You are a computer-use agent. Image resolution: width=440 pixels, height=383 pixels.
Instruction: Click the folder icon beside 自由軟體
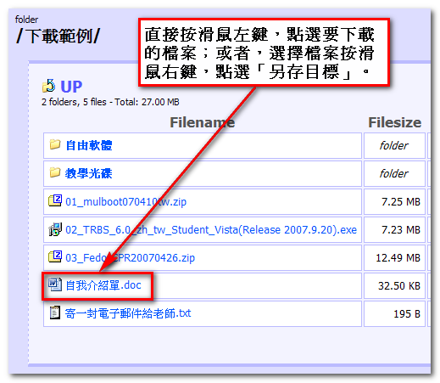(x=55, y=144)
